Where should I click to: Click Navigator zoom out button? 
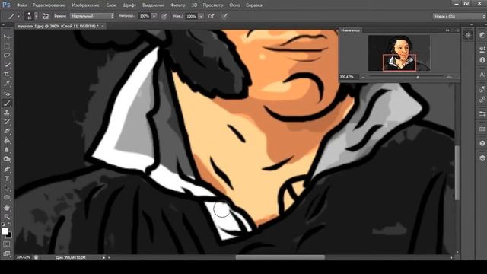[364, 77]
